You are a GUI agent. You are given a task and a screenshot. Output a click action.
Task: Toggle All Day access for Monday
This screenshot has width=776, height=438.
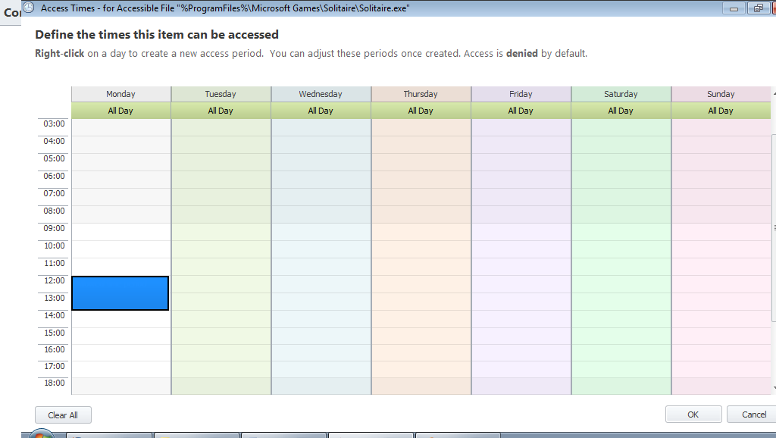[x=120, y=111]
